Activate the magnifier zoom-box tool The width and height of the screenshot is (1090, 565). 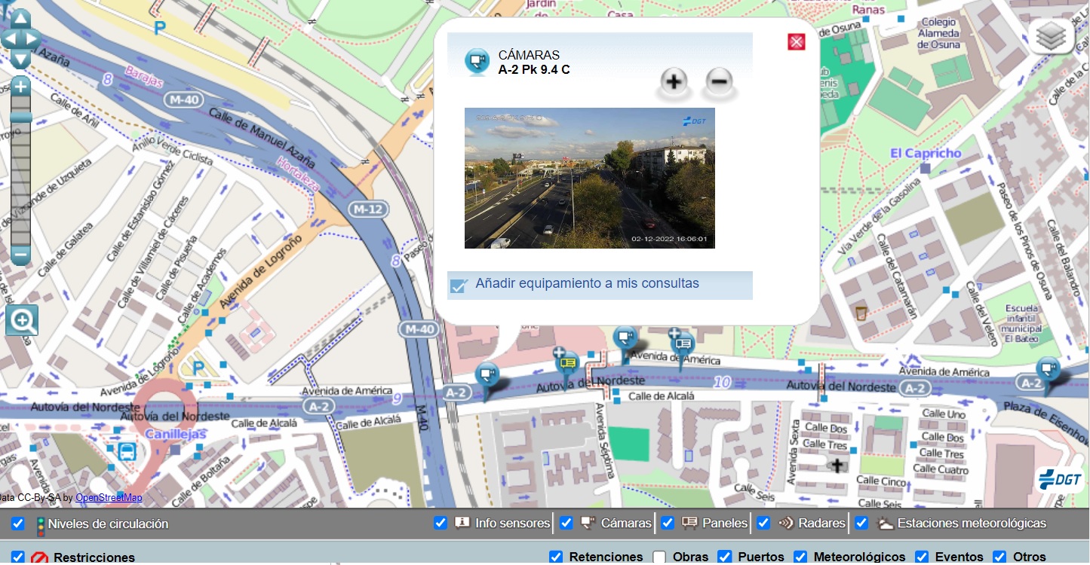point(22,321)
